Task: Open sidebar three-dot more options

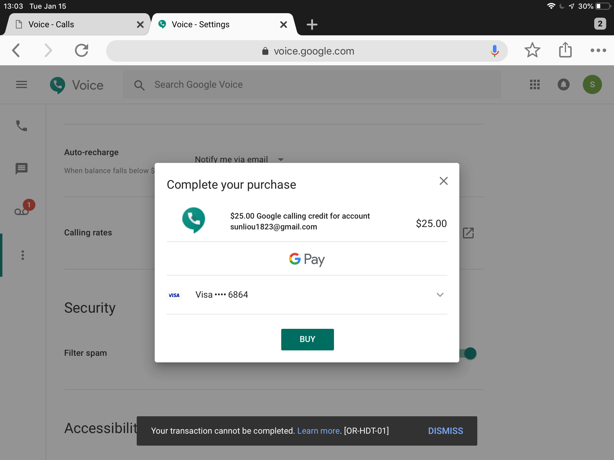Action: 23,255
